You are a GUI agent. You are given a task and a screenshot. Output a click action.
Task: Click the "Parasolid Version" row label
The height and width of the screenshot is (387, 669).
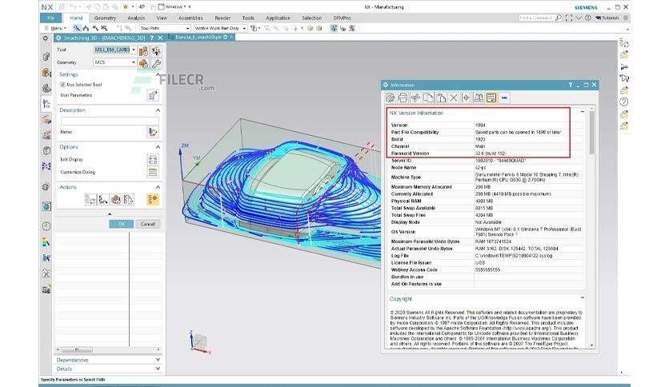pos(410,153)
